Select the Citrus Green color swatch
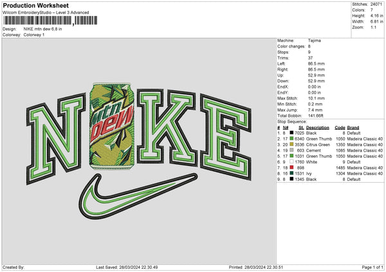Image resolution: width=386 pixels, height=272 pixels. click(x=291, y=144)
